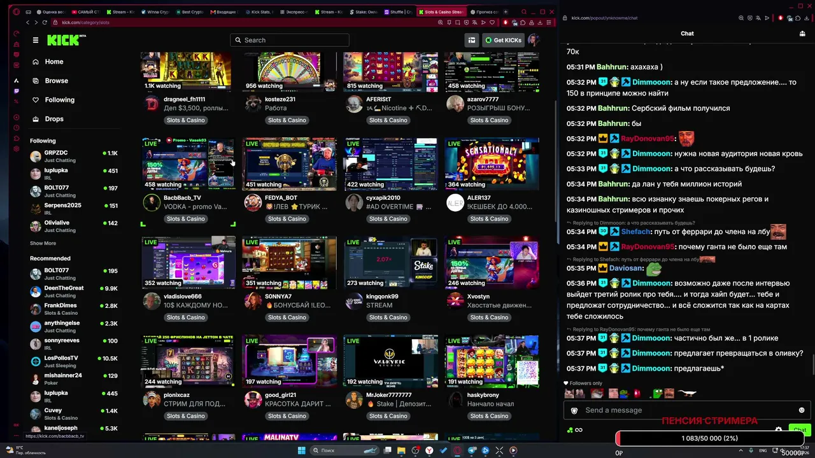Expand Show More in Following list

click(43, 243)
